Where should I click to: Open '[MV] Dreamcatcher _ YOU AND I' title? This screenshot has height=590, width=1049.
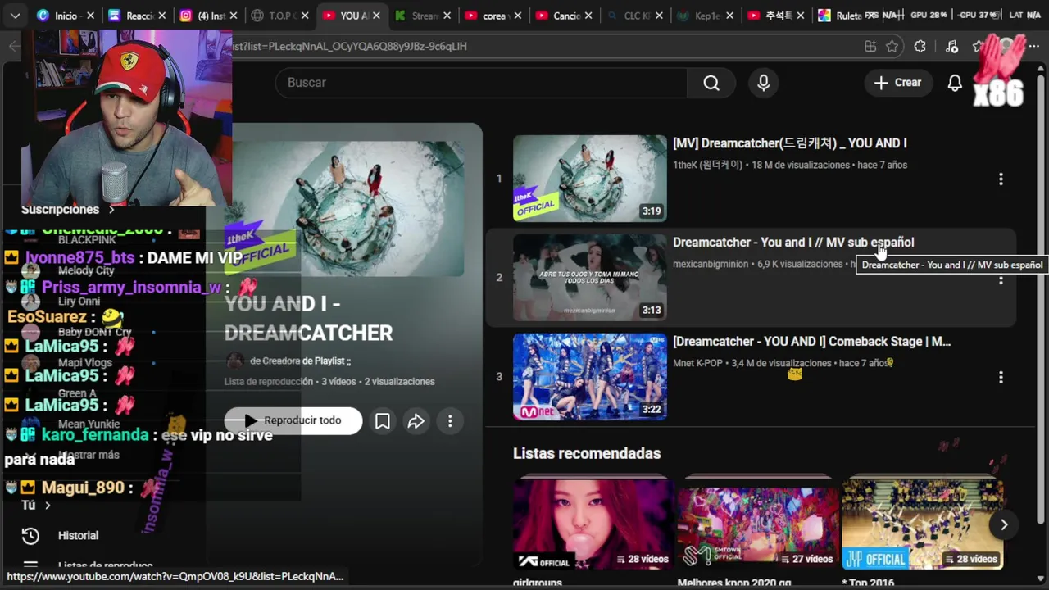[x=789, y=143]
